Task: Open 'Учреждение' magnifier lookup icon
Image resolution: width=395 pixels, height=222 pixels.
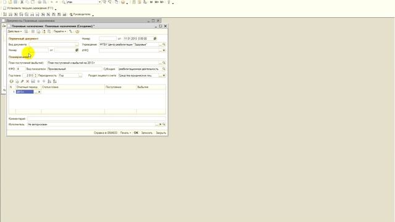Action: click(x=164, y=44)
